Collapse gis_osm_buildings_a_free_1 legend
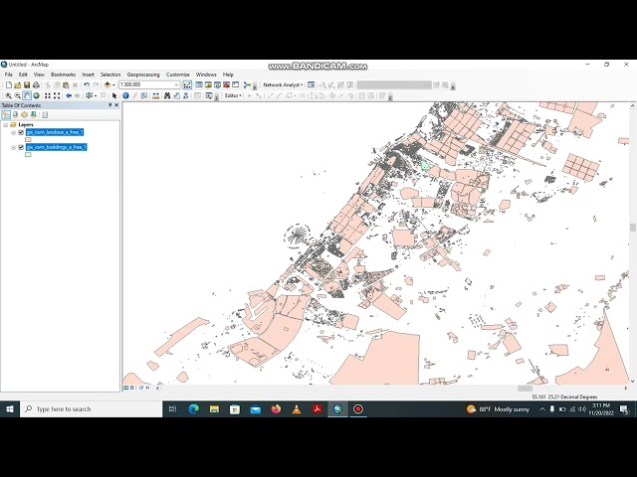The height and width of the screenshot is (477, 637). 13,147
